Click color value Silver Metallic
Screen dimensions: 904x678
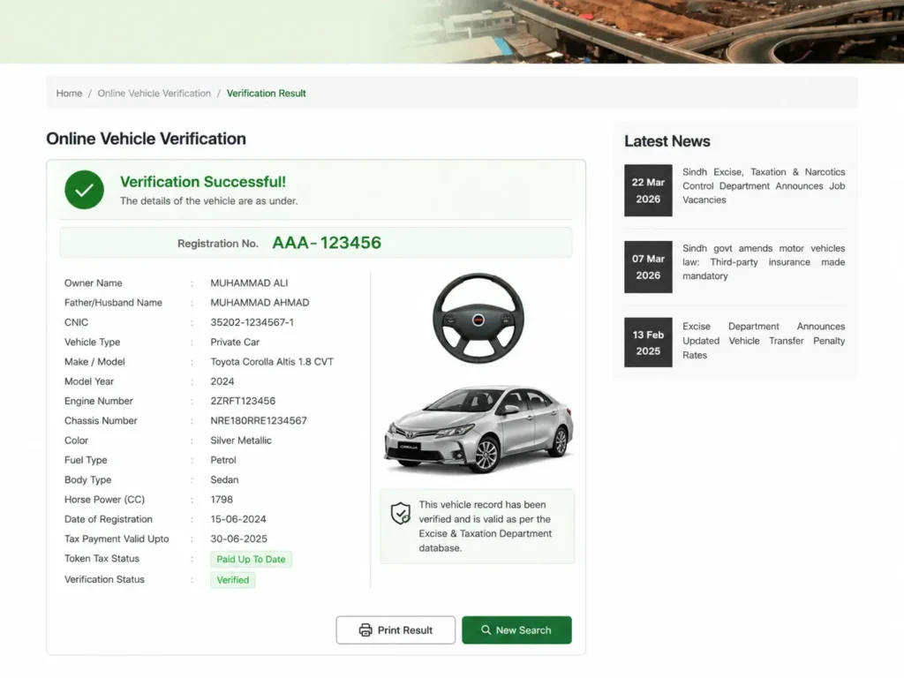(240, 440)
